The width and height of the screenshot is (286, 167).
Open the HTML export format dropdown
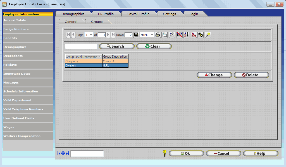pos(152,35)
